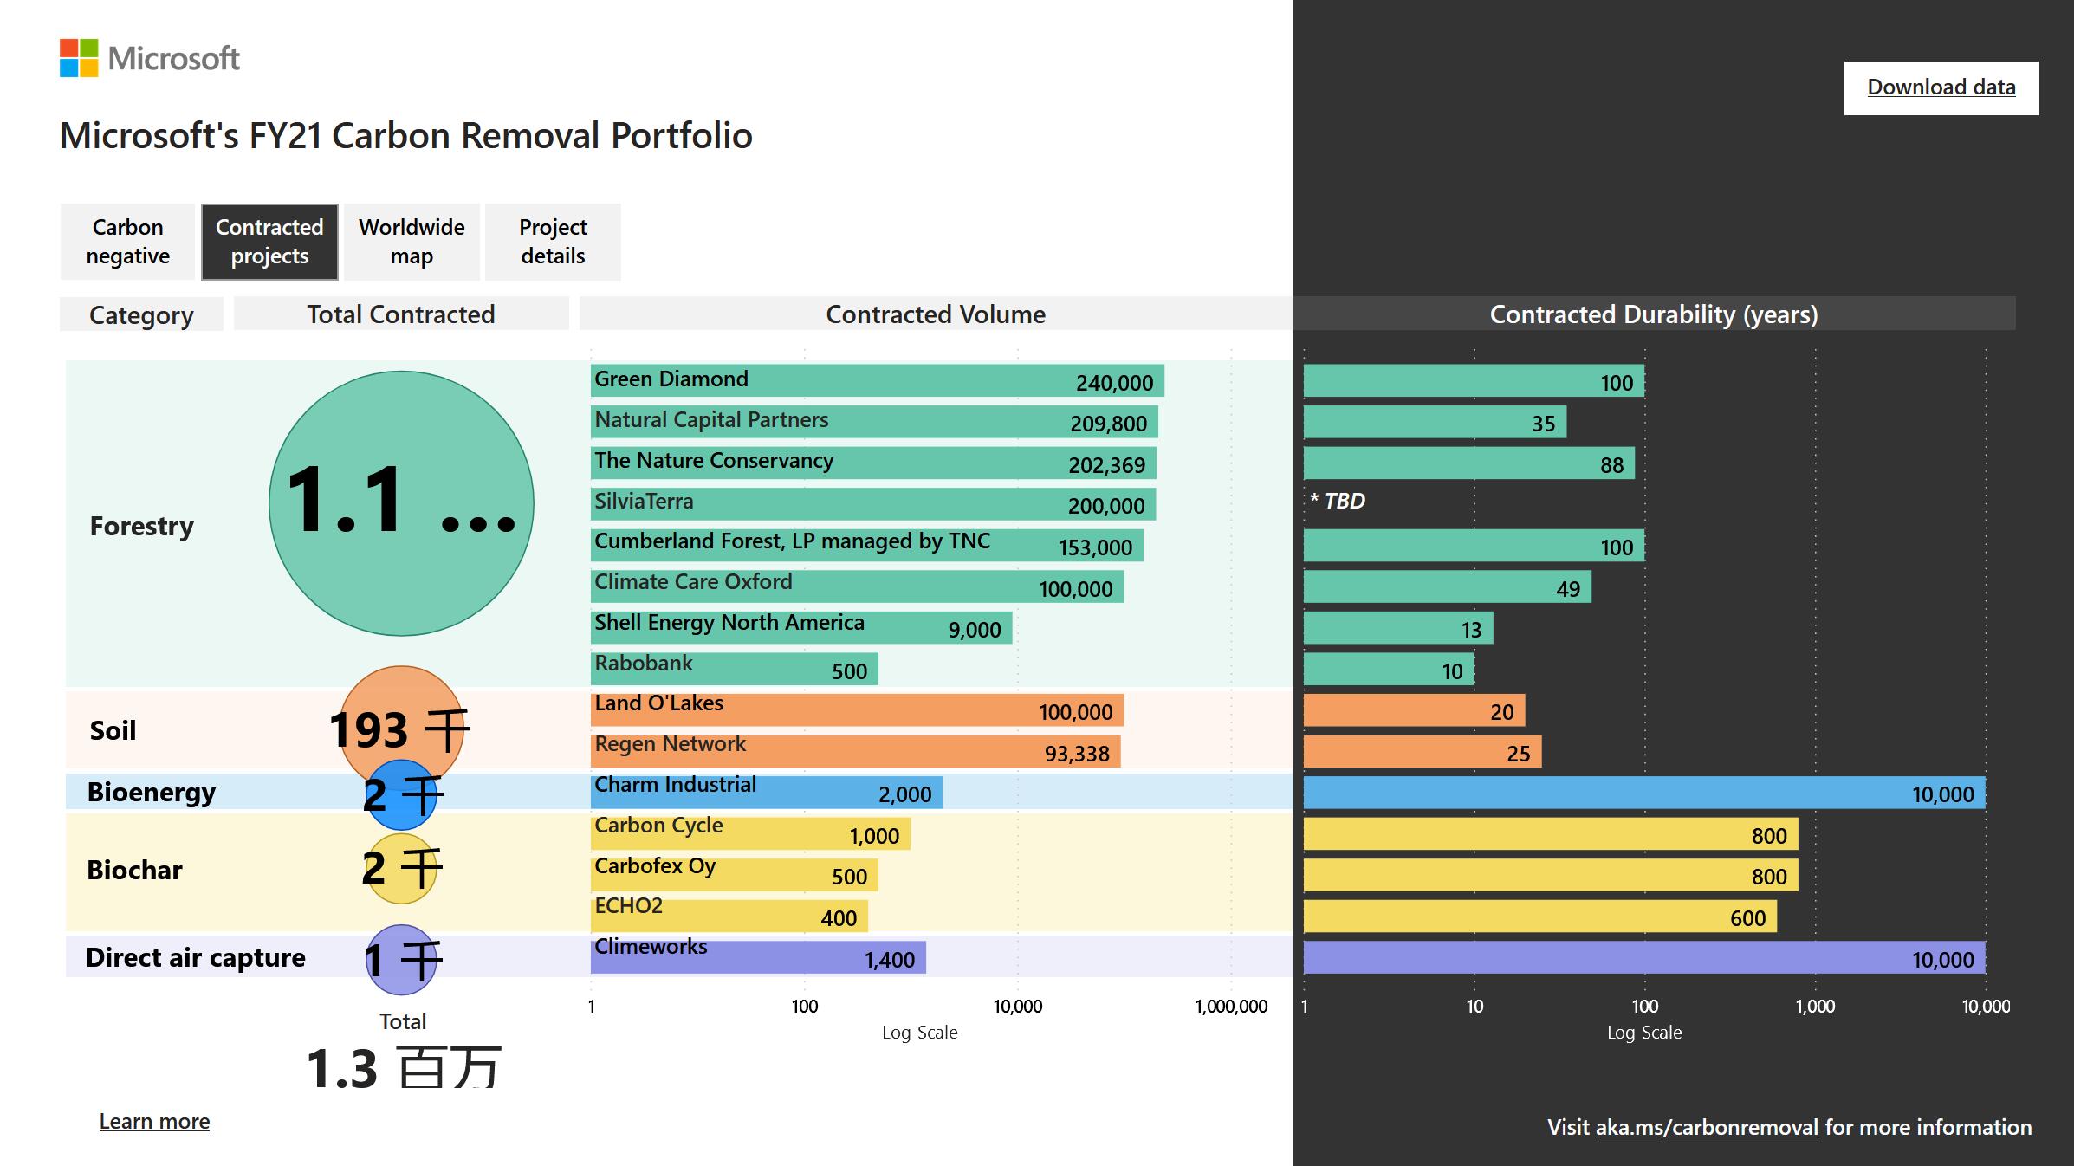The height and width of the screenshot is (1166, 2074).
Task: Click the Contracted Durability (years) header
Action: coord(1654,314)
